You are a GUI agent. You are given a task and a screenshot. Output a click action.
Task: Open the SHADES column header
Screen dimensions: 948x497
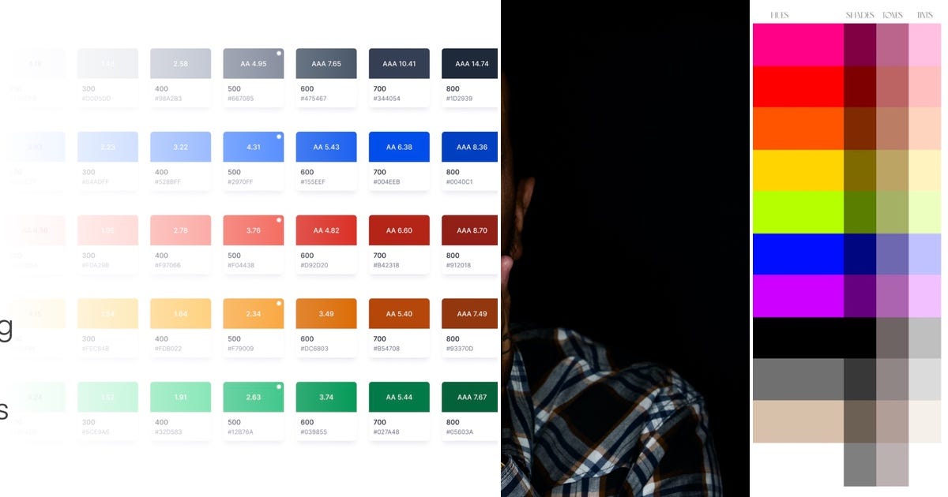click(860, 13)
